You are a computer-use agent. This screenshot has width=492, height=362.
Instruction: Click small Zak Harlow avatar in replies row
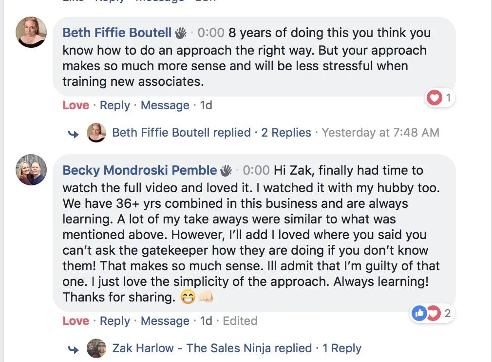(x=96, y=348)
